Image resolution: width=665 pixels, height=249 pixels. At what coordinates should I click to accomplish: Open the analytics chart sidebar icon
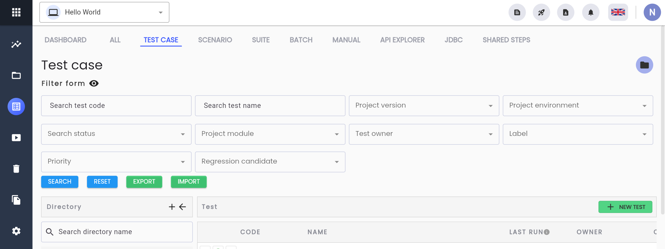coord(16,44)
